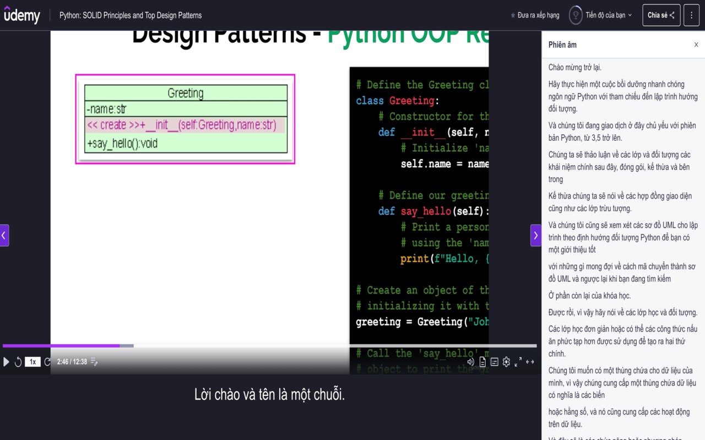The height and width of the screenshot is (440, 705).
Task: Change the 1x playback speed
Action: click(x=32, y=362)
